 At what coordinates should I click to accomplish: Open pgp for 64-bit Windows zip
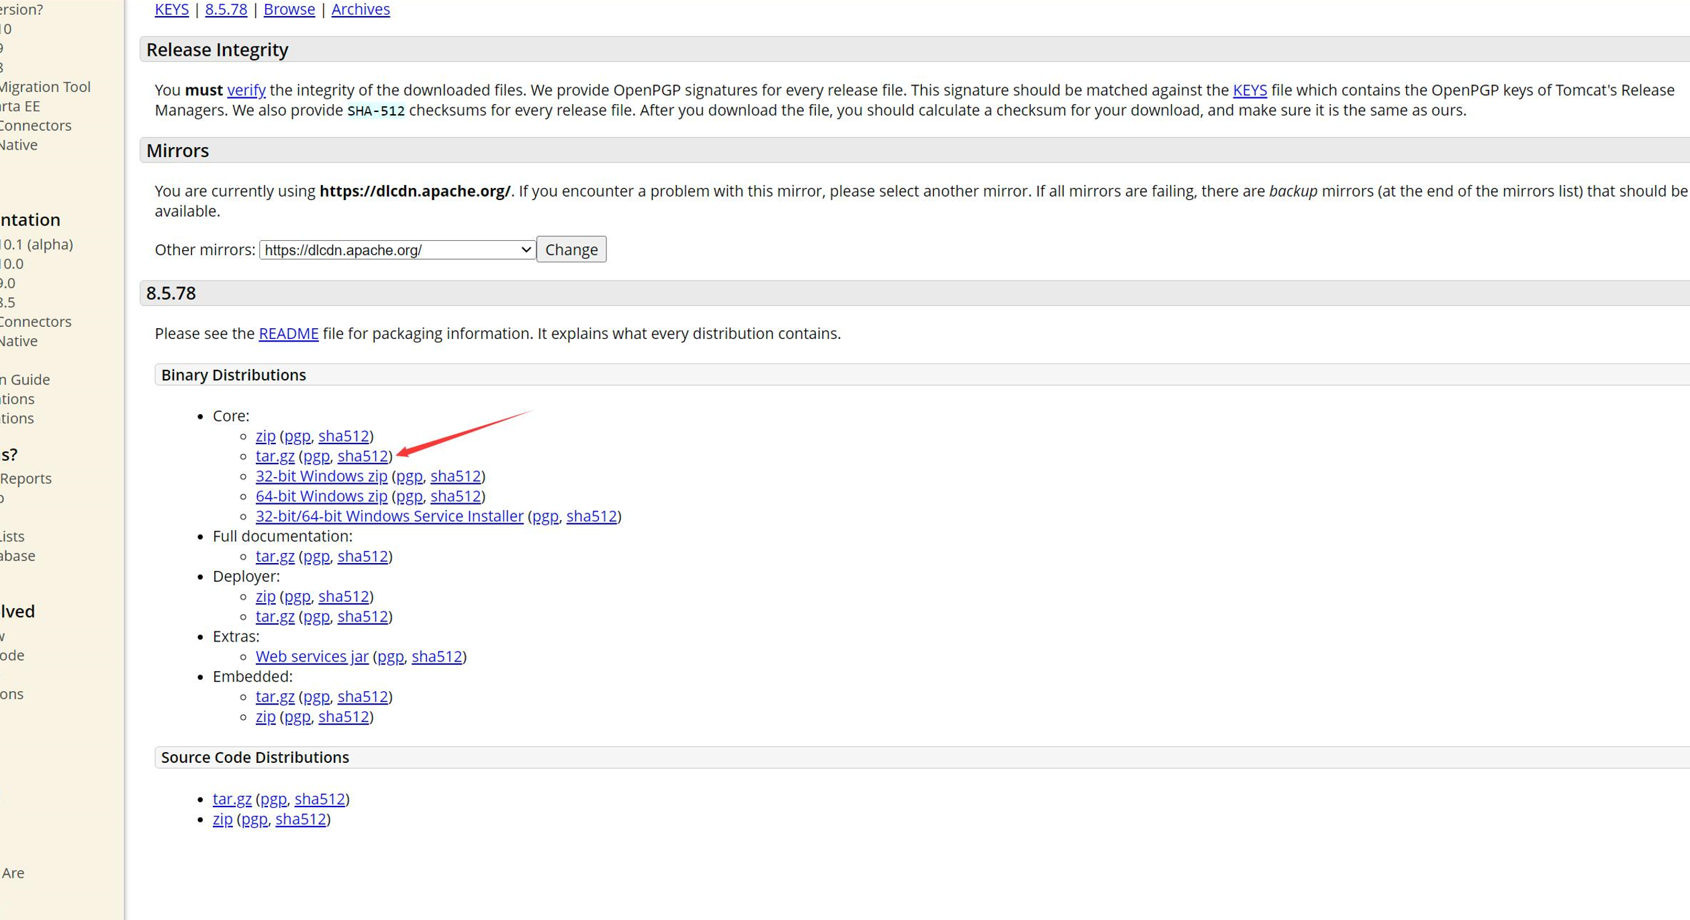click(409, 497)
